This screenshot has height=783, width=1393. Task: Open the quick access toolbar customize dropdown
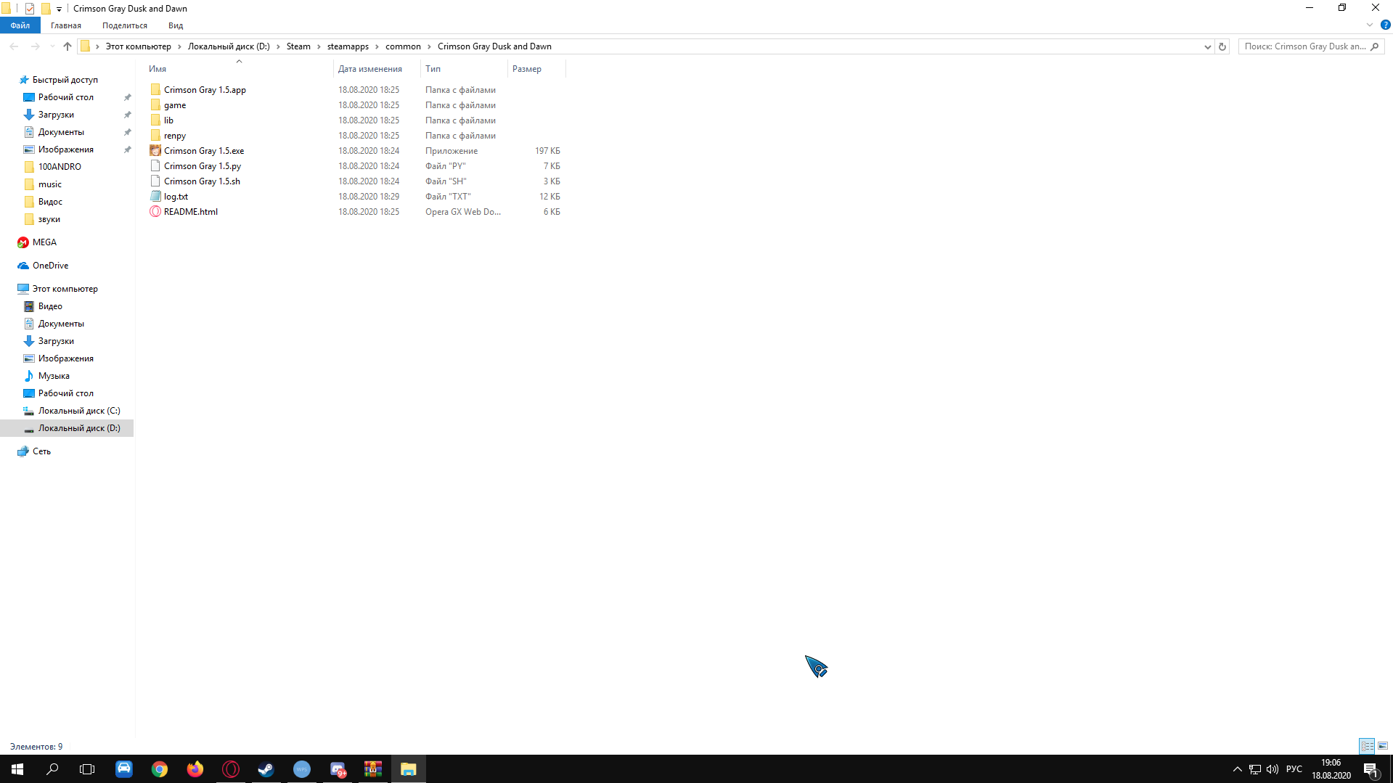tap(60, 9)
